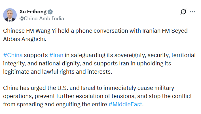Open Xu Feihong's profile picture
This screenshot has width=201, height=114.
tap(10, 15)
